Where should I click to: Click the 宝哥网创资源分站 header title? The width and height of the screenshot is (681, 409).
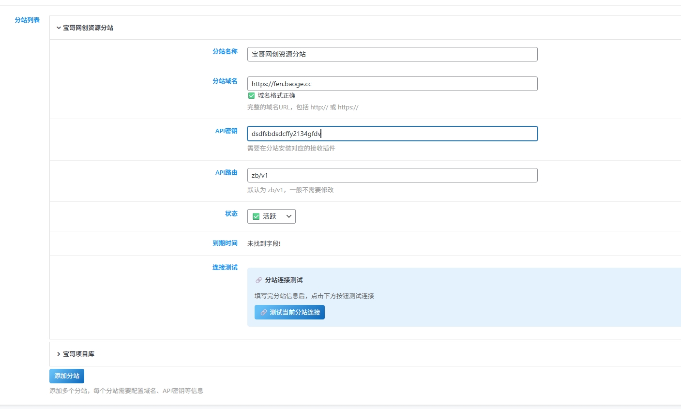[88, 28]
